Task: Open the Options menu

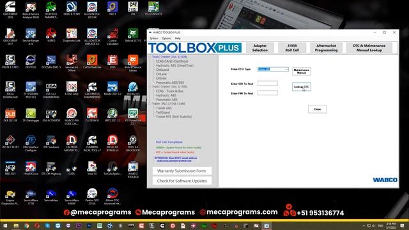Action: coord(166,38)
